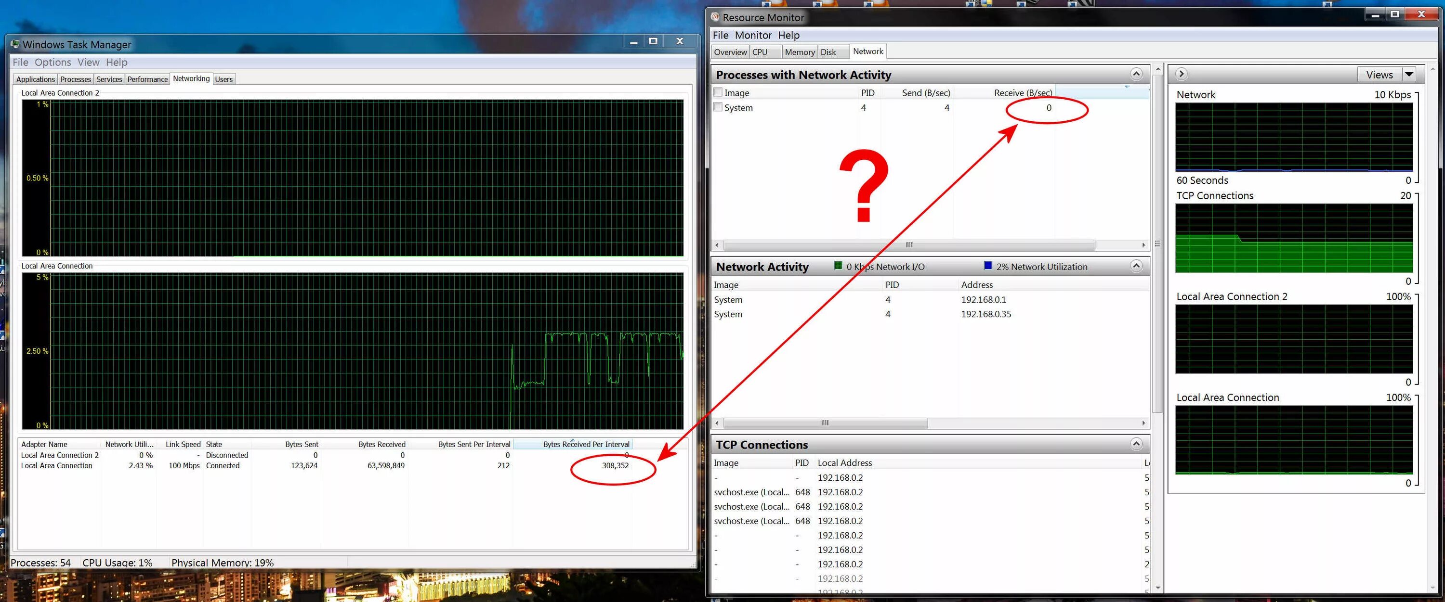
Task: Open the Monitor menu
Action: point(753,35)
